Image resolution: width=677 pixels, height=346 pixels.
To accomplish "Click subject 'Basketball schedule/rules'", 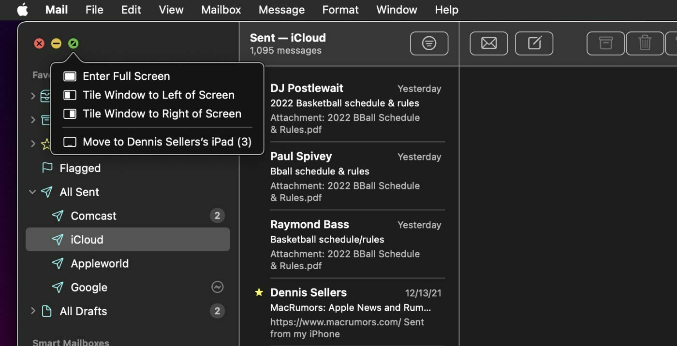I will [x=327, y=239].
